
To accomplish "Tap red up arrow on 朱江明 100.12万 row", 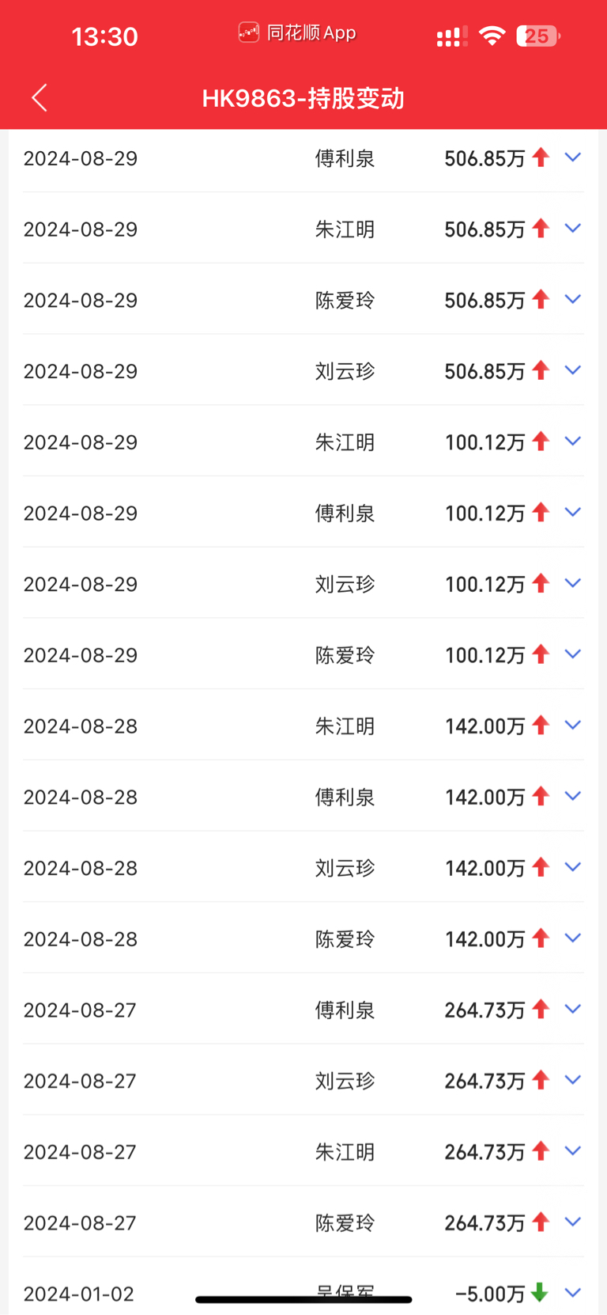I will [x=541, y=441].
